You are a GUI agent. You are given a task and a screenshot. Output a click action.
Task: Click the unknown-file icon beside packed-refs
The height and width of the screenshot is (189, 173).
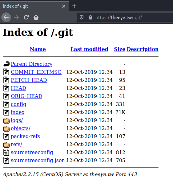click(6, 136)
